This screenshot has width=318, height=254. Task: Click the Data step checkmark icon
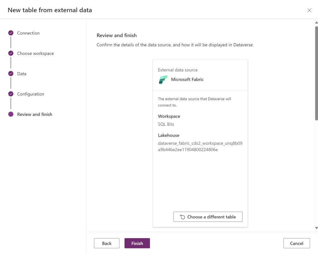[x=11, y=74]
